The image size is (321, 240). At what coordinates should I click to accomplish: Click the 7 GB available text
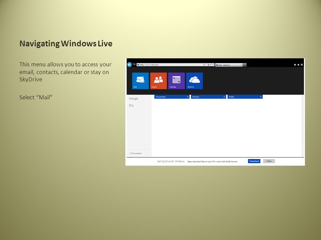(x=135, y=153)
